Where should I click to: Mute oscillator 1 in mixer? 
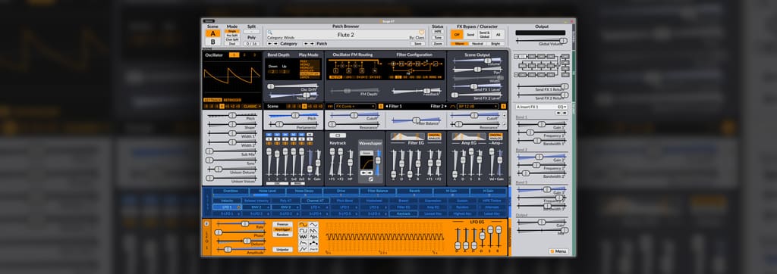coord(269,135)
